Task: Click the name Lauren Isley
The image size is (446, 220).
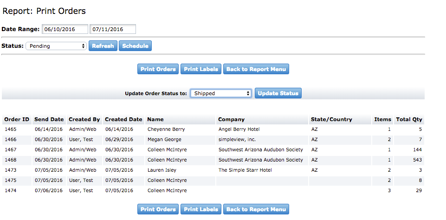Action: tap(162, 170)
